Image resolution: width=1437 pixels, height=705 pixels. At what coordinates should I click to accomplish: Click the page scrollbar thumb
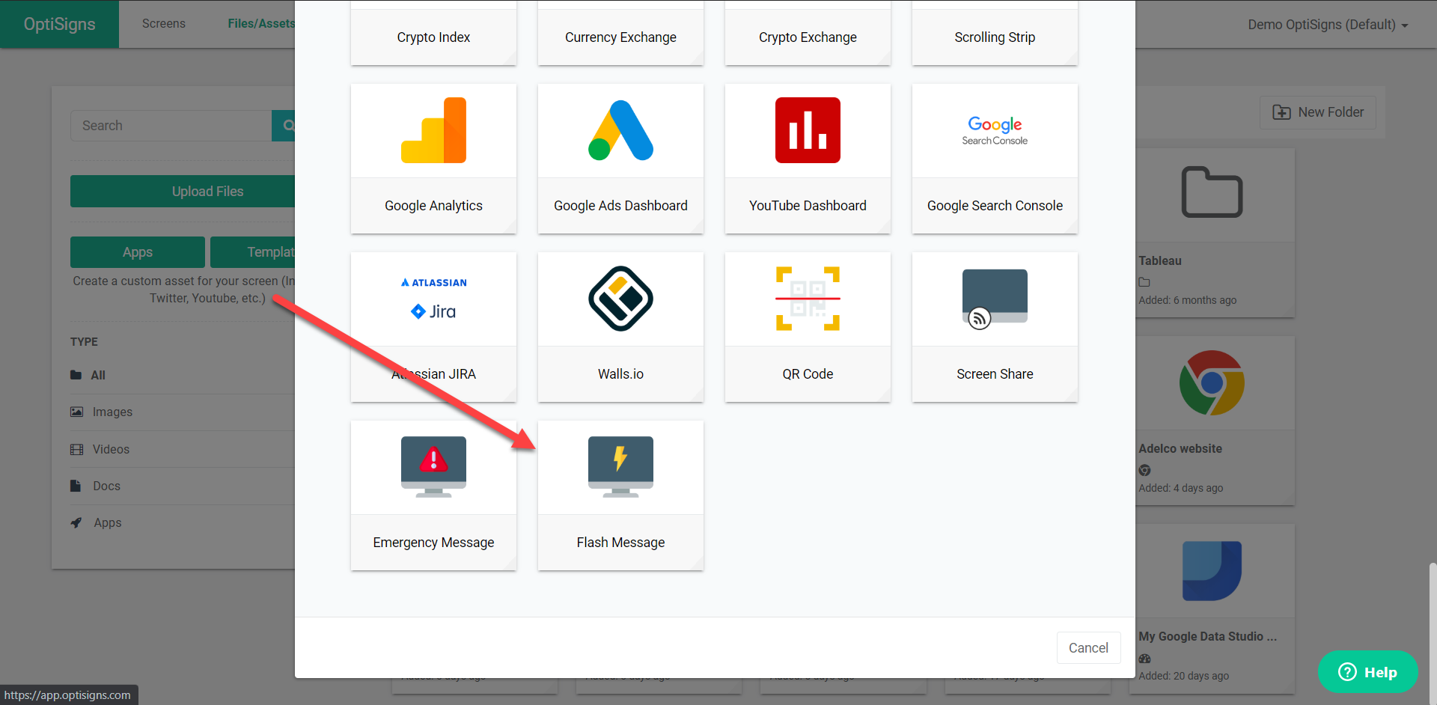point(1433,633)
